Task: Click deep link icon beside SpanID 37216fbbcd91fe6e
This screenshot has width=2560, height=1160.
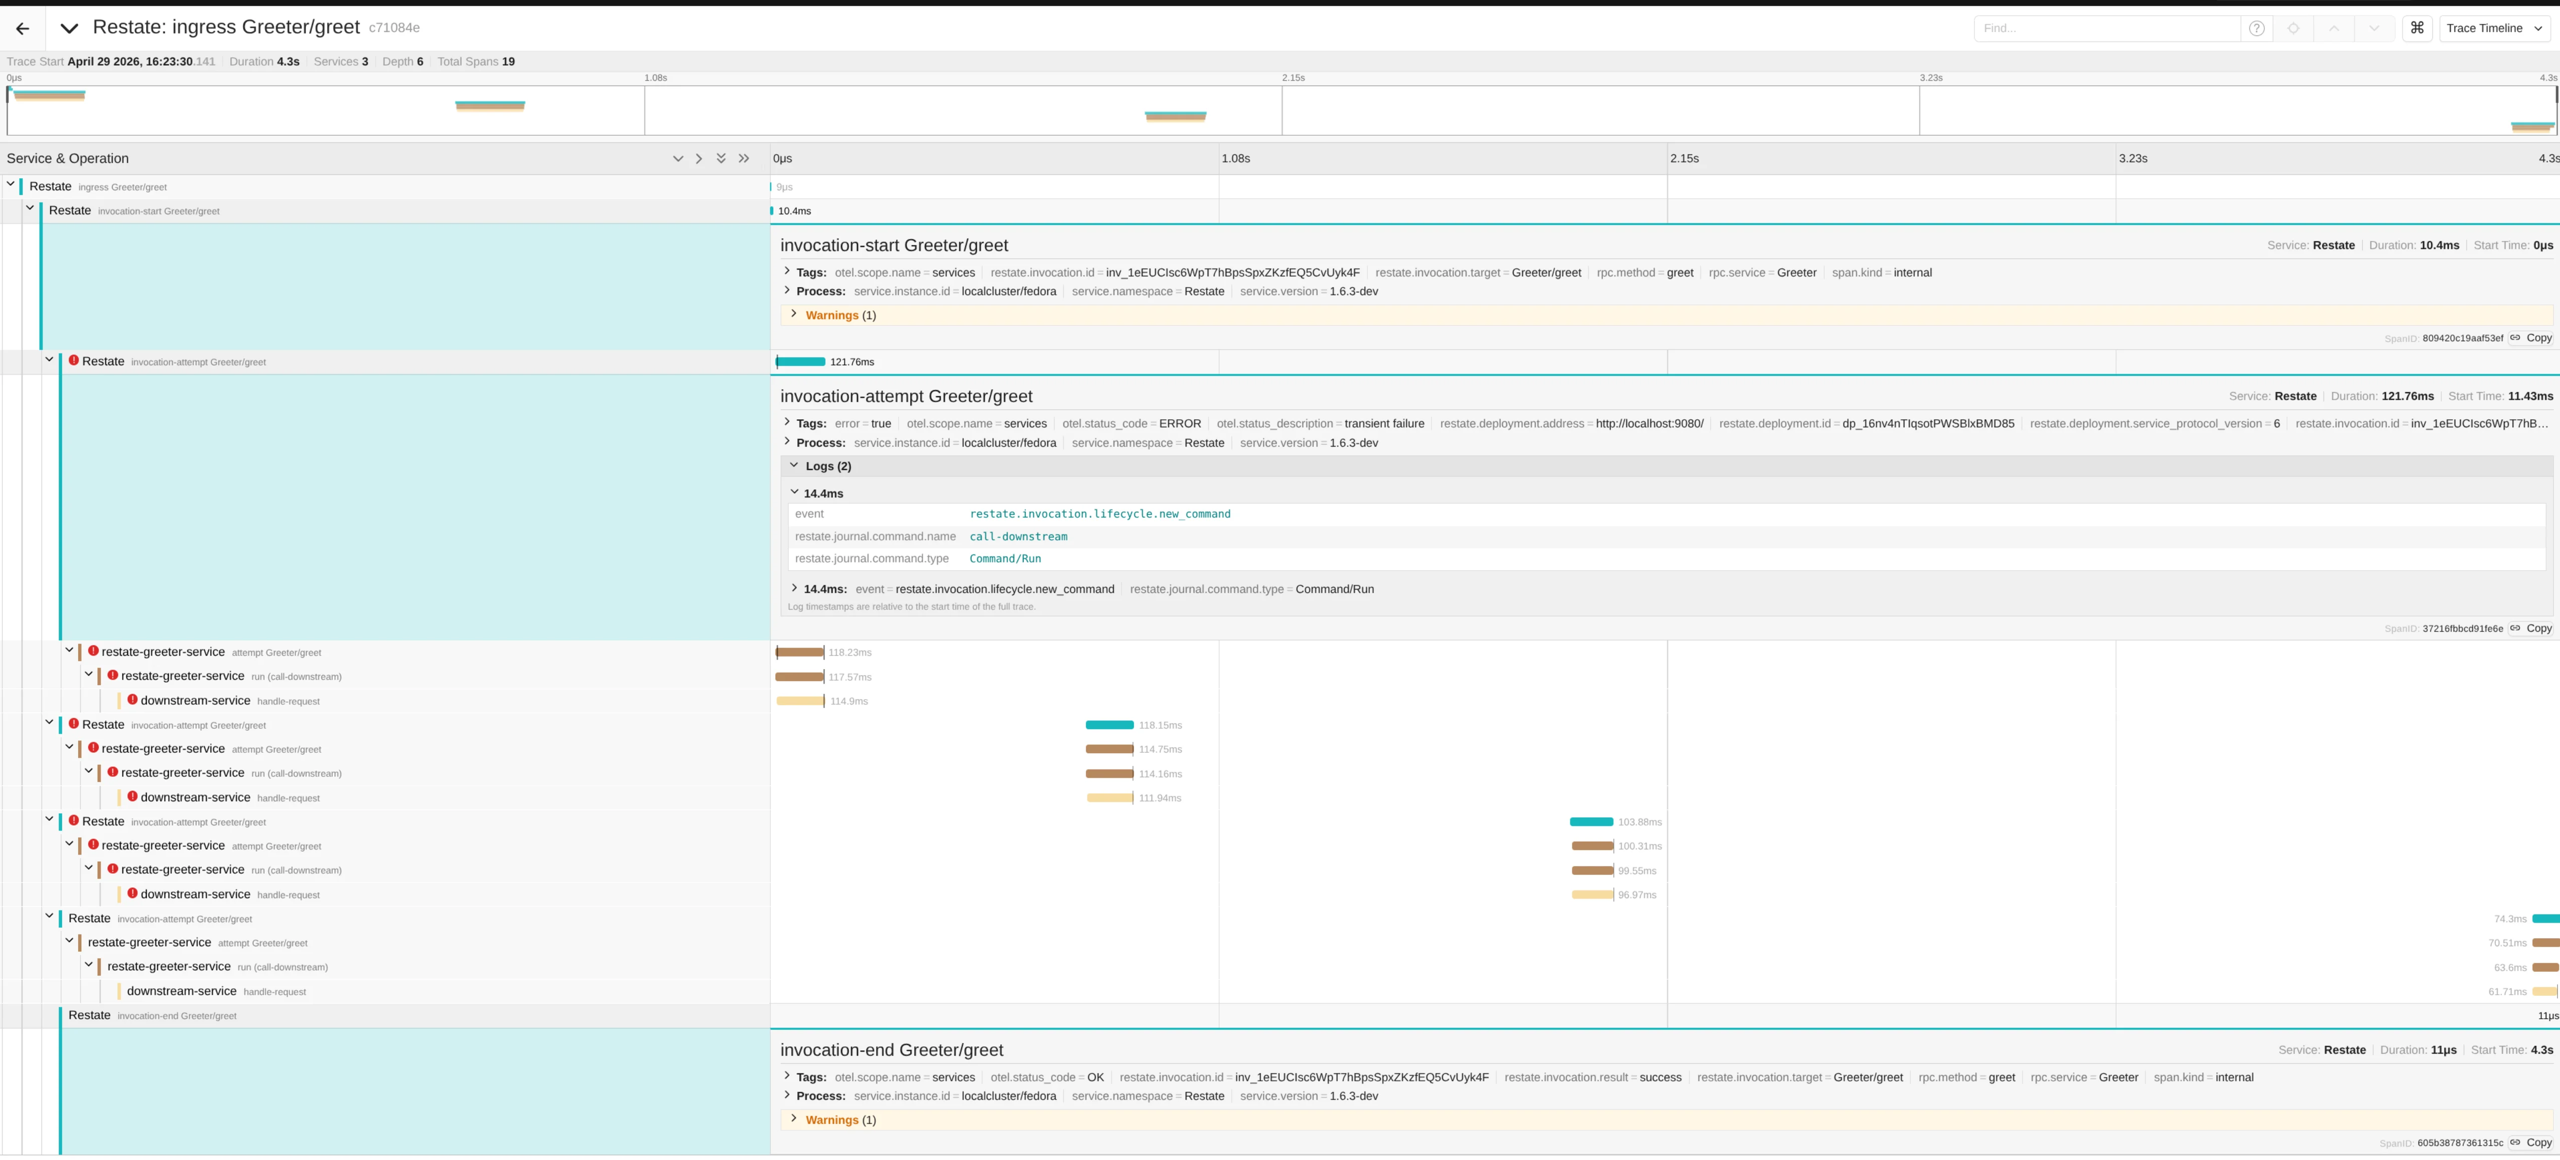Action: (2514, 628)
